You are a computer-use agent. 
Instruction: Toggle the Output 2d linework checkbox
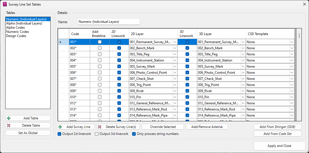click(x=59, y=134)
